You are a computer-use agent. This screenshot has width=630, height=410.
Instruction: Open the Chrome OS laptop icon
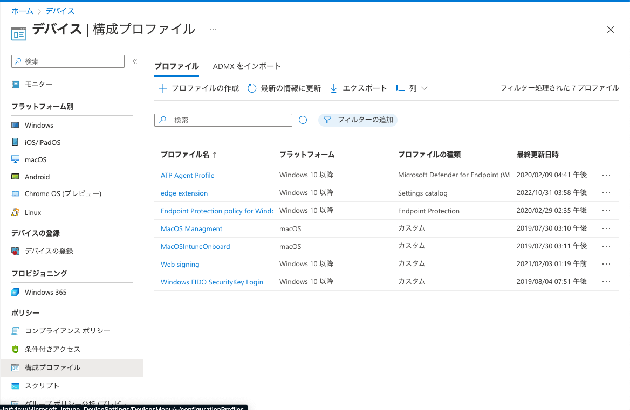click(15, 194)
